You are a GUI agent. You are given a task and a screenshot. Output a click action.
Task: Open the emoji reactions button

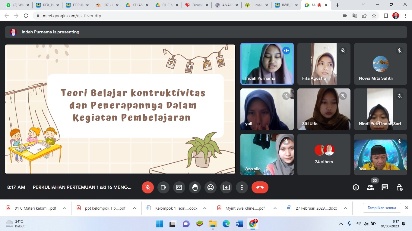point(211,187)
